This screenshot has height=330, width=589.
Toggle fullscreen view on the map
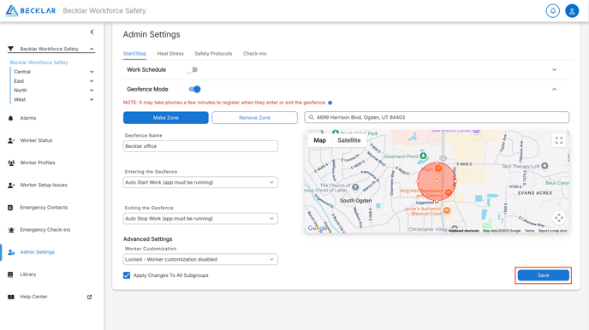(559, 140)
